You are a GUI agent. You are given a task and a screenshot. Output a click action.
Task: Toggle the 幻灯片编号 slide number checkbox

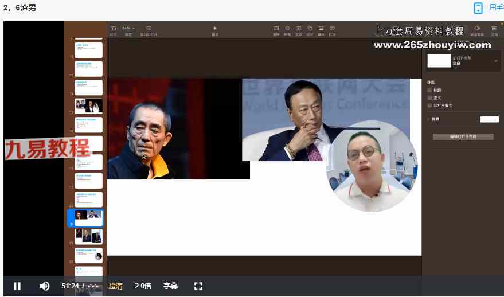tap(430, 105)
